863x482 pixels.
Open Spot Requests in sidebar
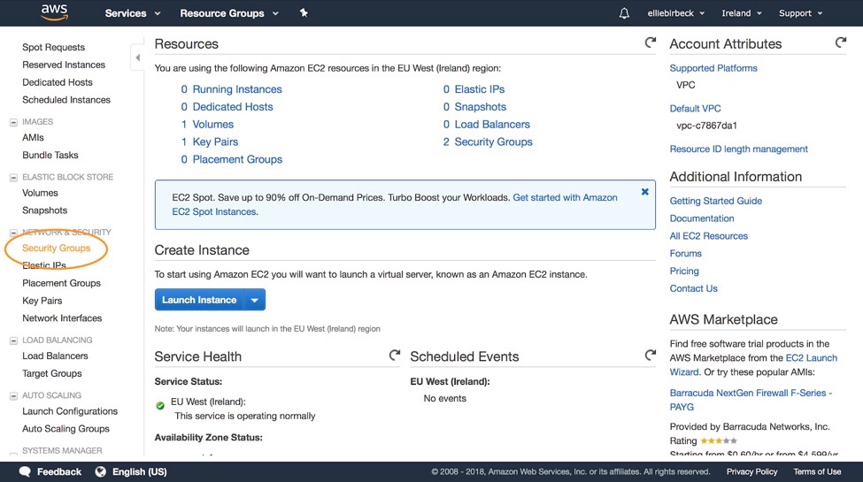pyautogui.click(x=53, y=48)
